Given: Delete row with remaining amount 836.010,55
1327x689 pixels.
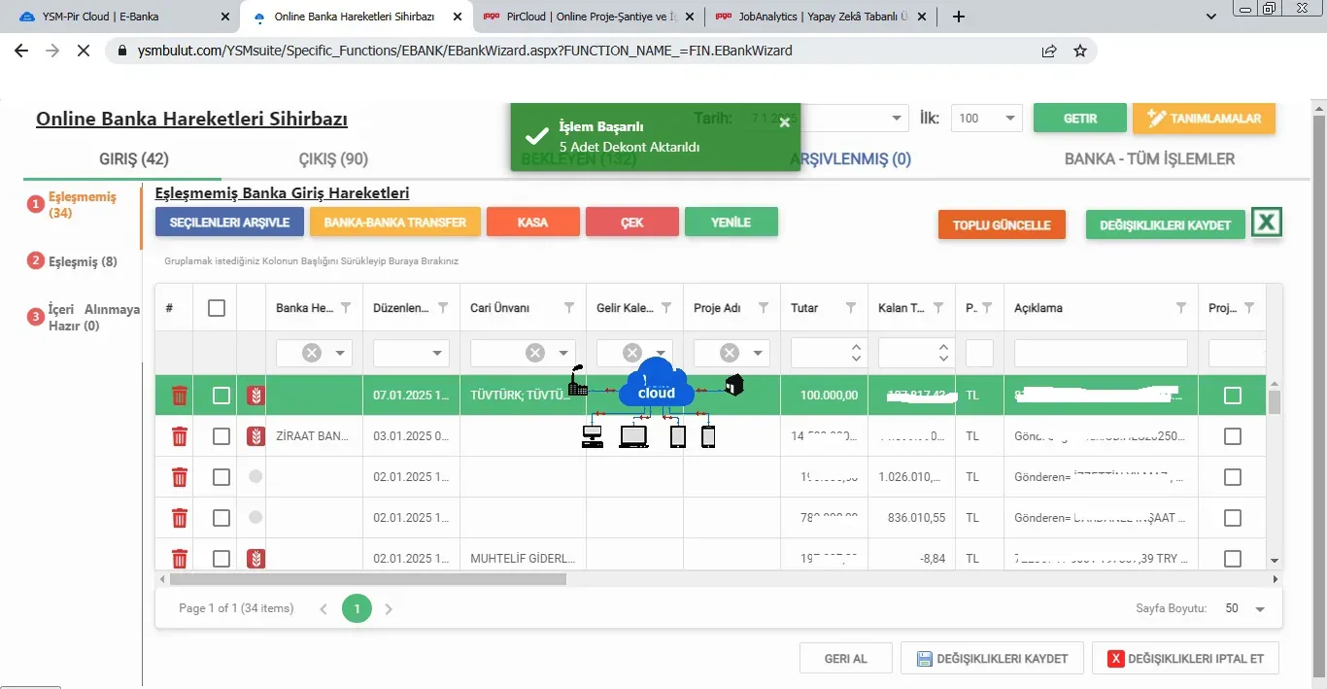Looking at the screenshot, I should (180, 518).
